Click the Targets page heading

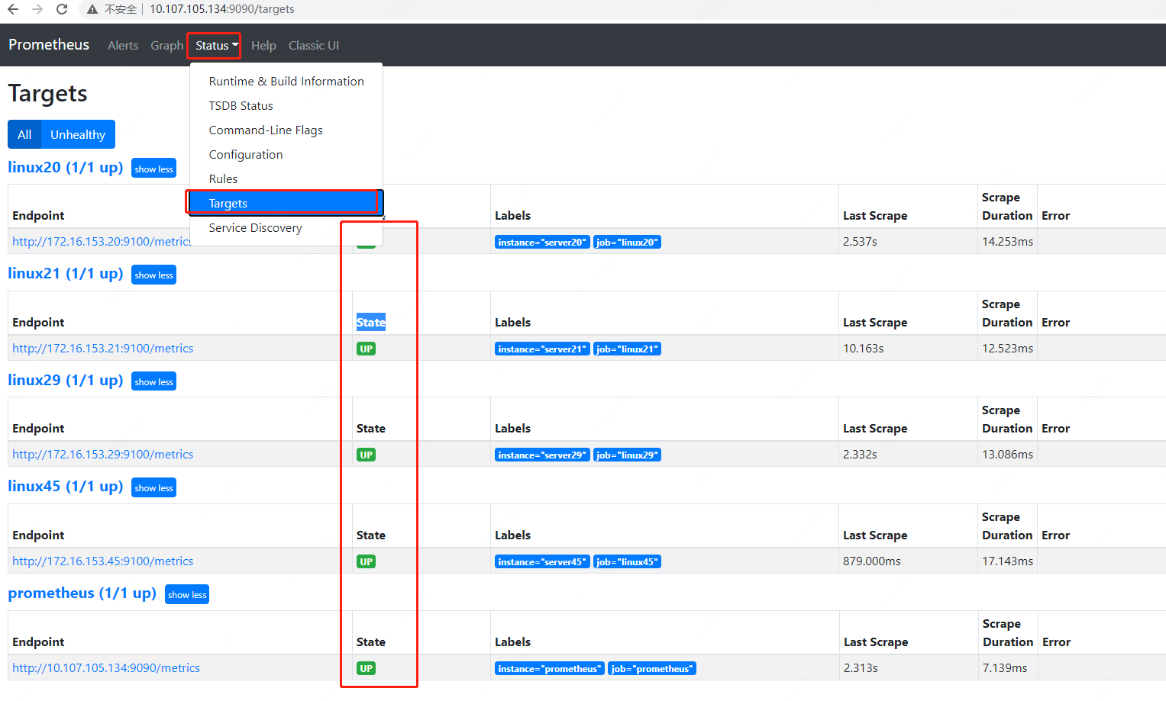tap(47, 94)
